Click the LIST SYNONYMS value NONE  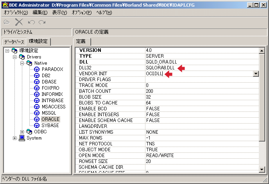point(152,132)
